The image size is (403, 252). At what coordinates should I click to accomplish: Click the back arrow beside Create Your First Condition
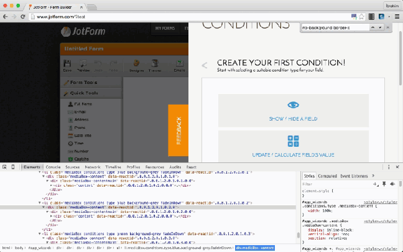tap(205, 65)
